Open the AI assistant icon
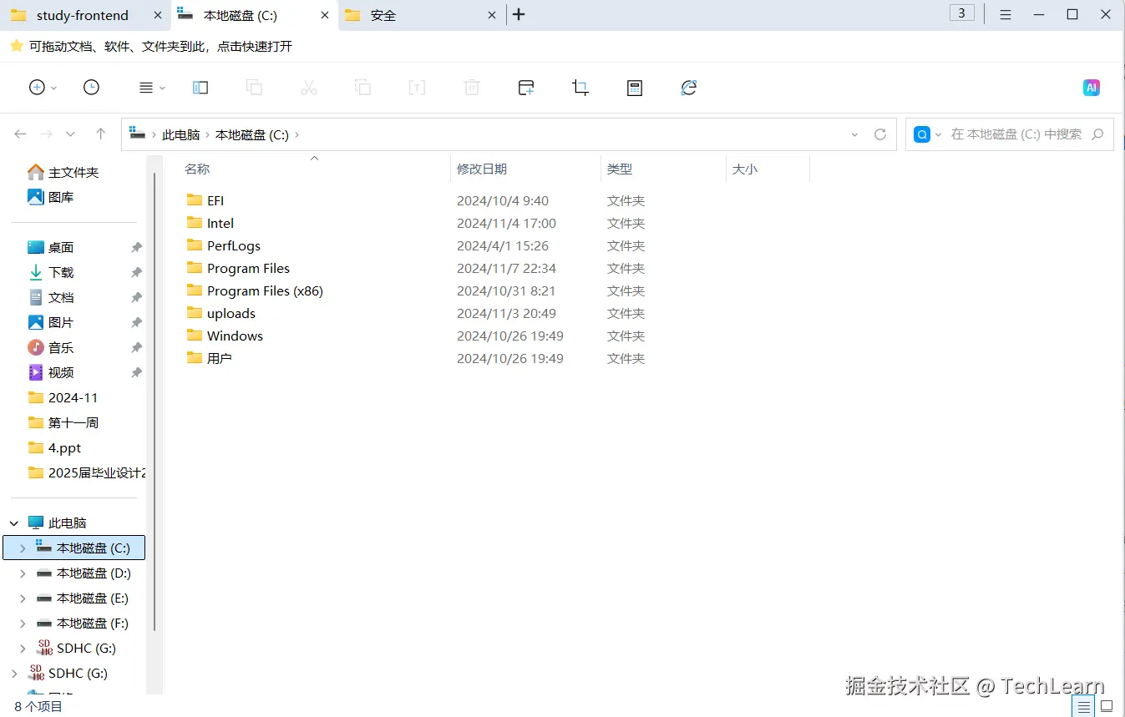The image size is (1125, 717). point(1092,88)
